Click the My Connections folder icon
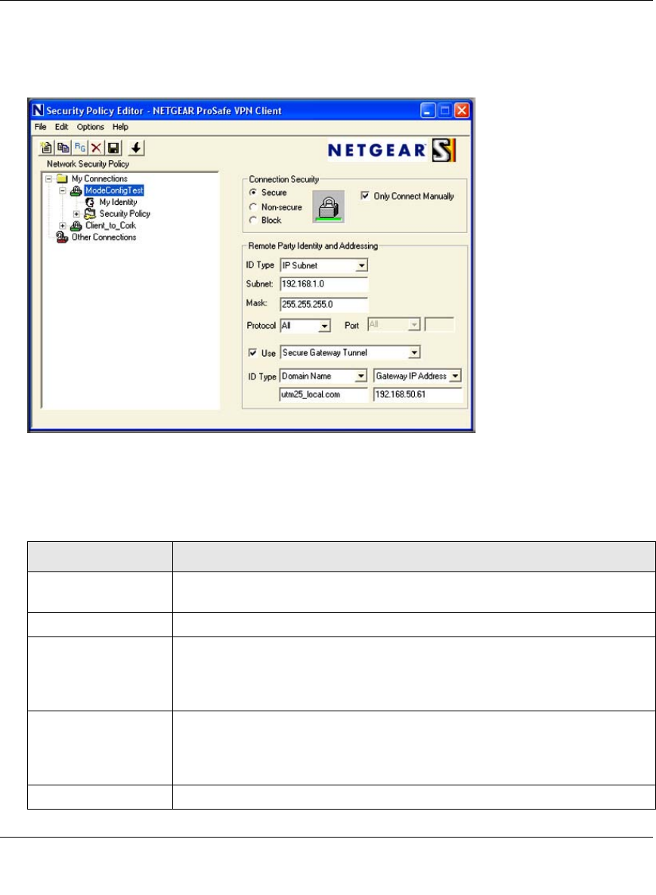 tap(62, 178)
